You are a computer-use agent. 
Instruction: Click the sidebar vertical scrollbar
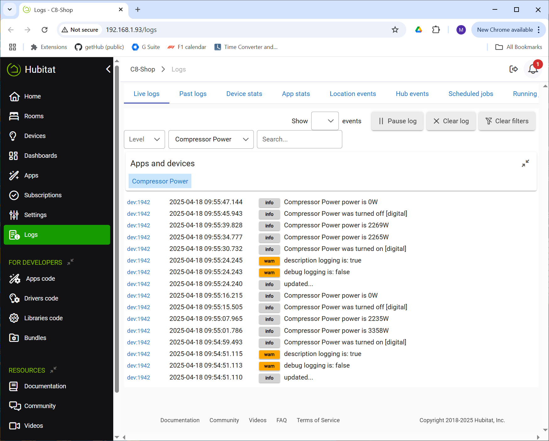[x=117, y=229]
